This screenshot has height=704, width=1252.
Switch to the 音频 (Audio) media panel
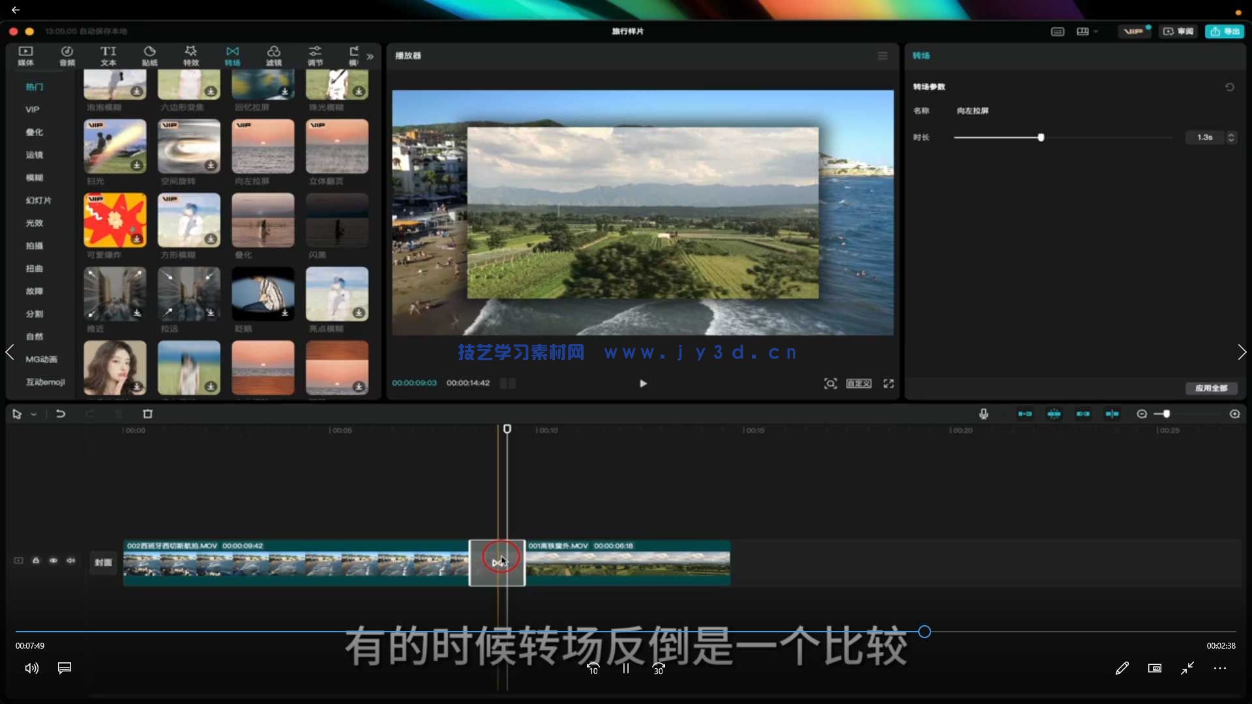(x=67, y=55)
